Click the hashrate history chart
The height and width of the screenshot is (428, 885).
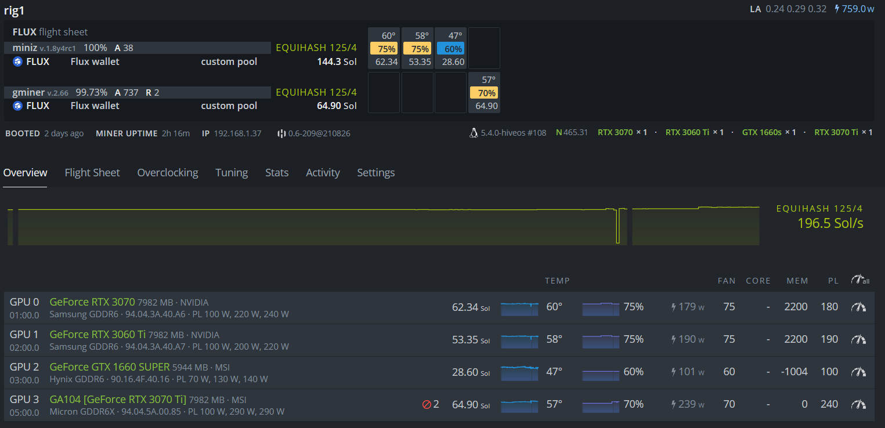(x=383, y=226)
